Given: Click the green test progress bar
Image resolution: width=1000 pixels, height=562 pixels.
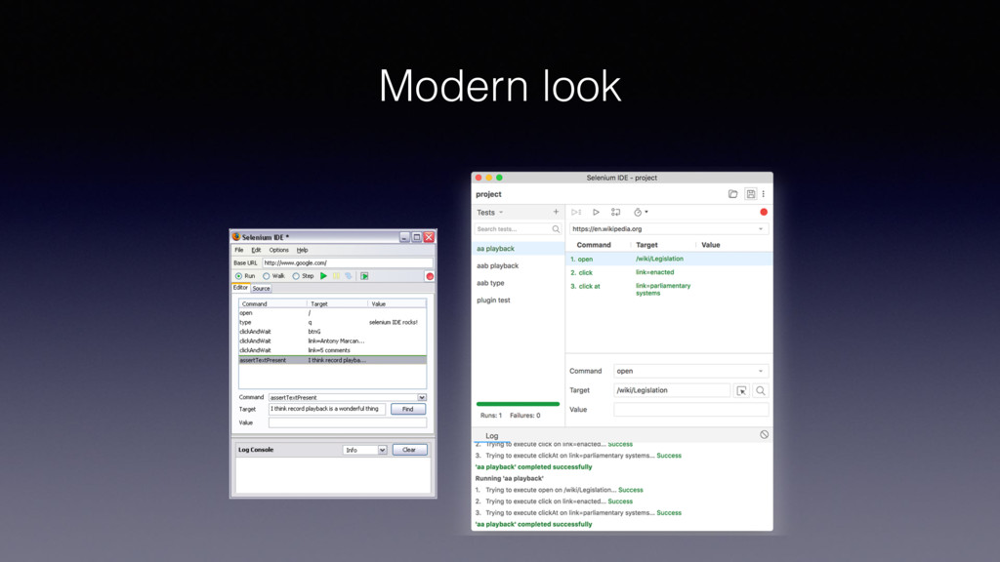Looking at the screenshot, I should coord(518,404).
